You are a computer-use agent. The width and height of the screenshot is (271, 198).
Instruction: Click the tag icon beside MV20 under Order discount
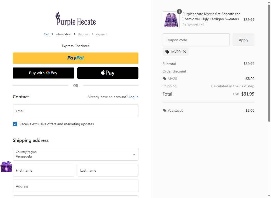(164, 79)
